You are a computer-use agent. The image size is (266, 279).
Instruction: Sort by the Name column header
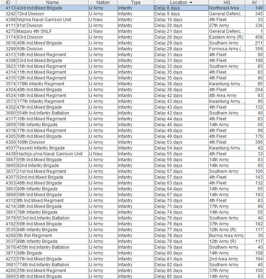52,2
